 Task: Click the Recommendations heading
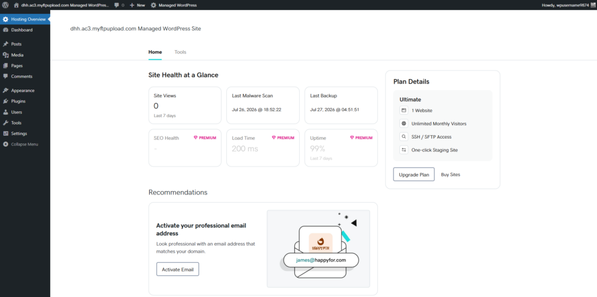click(x=178, y=192)
